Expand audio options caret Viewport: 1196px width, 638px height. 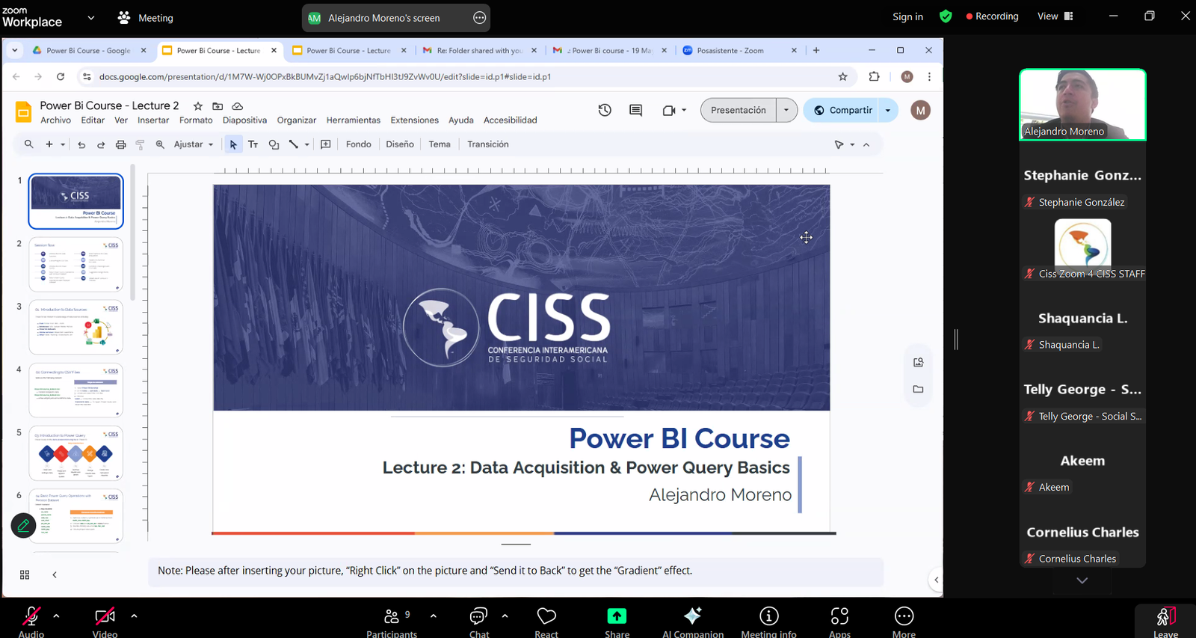[x=56, y=616]
